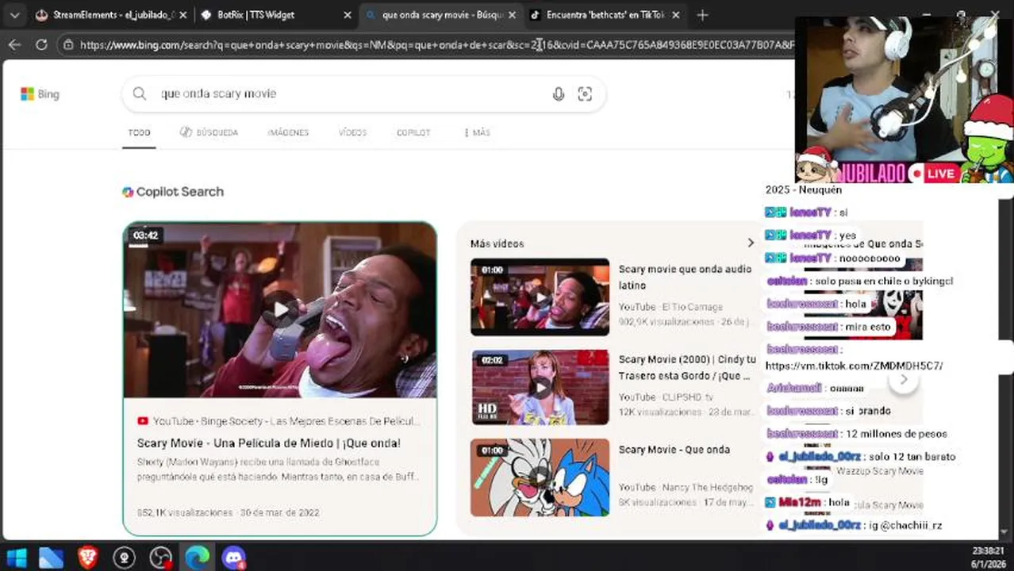Open the blue file app in taskbar
The height and width of the screenshot is (571, 1014).
(52, 558)
